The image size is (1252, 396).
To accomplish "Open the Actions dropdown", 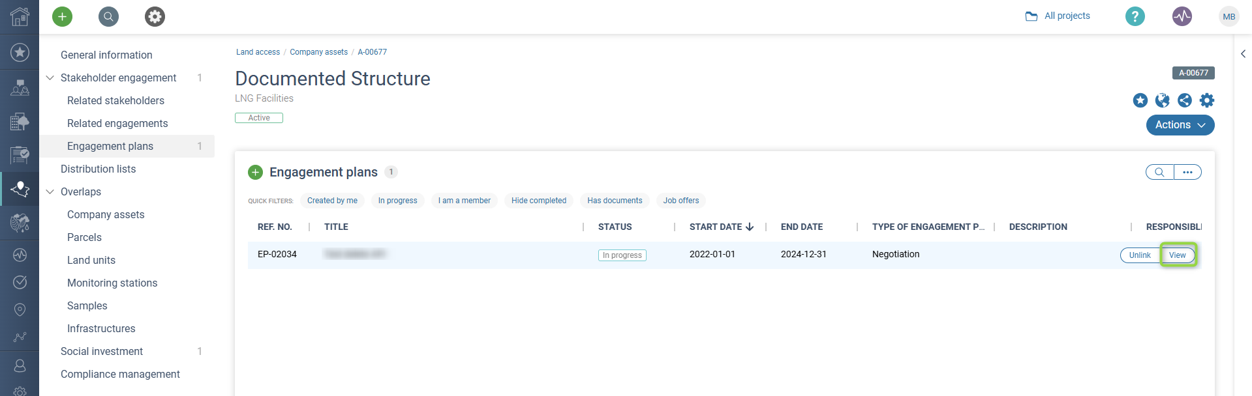I will click(1180, 125).
